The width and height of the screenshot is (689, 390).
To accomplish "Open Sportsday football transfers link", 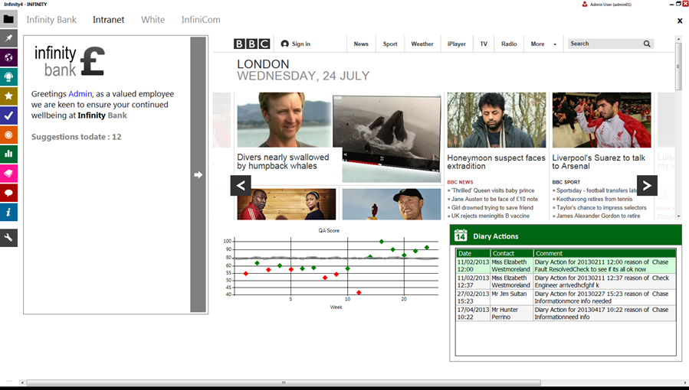I will tap(597, 190).
